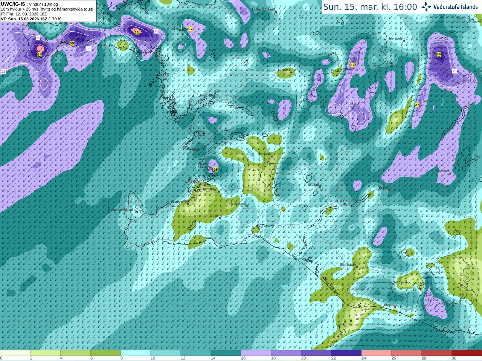
Task: Click the Hólmsheiði station dot
Action: (x=219, y=191)
